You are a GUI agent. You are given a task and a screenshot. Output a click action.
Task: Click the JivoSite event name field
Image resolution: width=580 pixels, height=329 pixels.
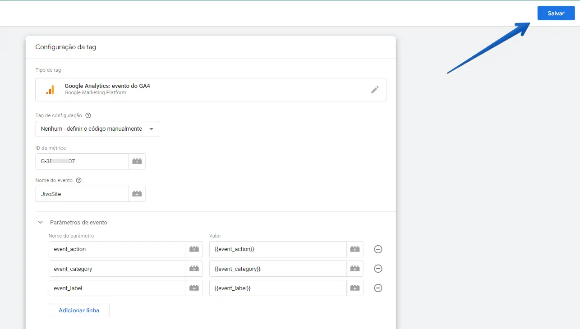coord(82,194)
